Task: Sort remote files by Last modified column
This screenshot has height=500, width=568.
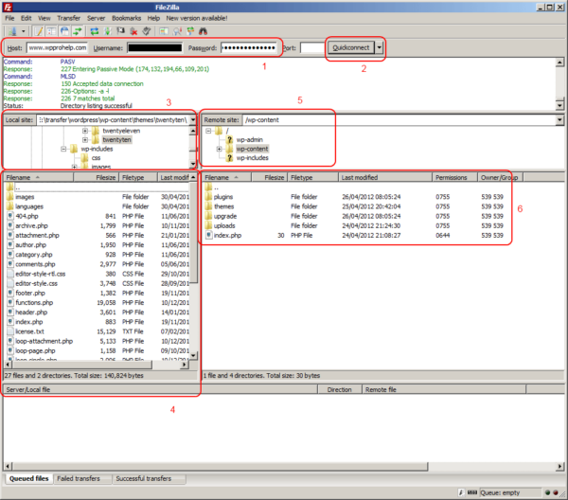Action: click(360, 177)
